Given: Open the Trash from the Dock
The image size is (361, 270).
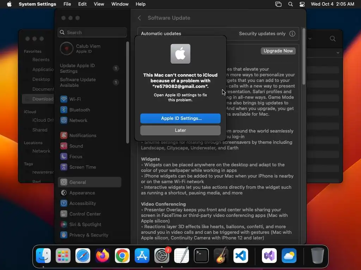Looking at the screenshot, I should click(318, 256).
